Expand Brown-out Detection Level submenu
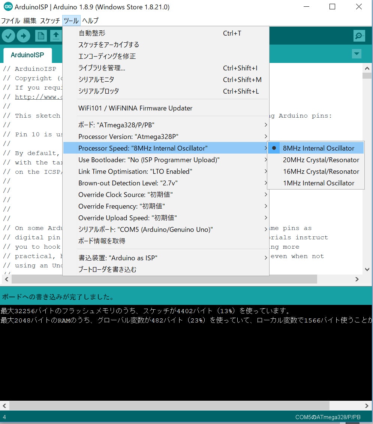373x424 pixels. pos(166,183)
